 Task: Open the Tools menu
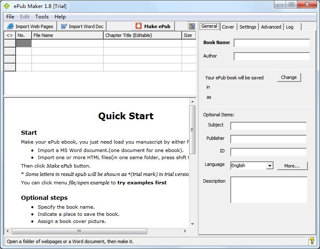pyautogui.click(x=42, y=16)
